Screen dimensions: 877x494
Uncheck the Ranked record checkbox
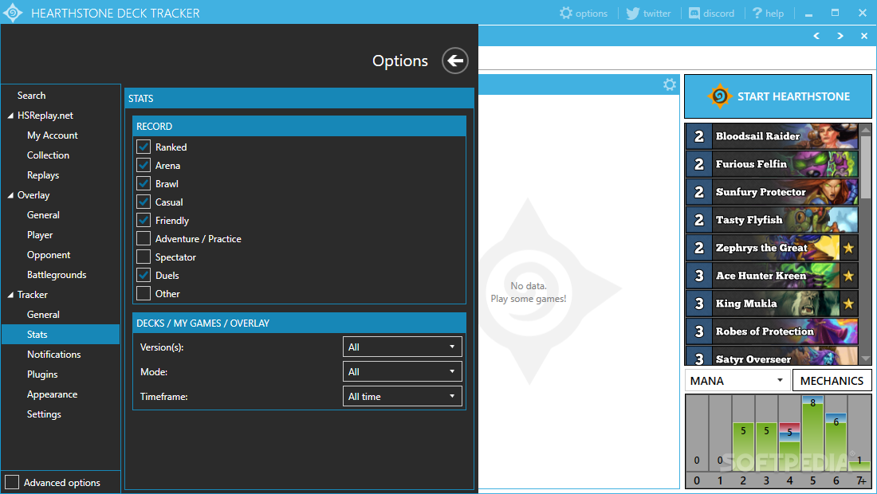tap(144, 147)
